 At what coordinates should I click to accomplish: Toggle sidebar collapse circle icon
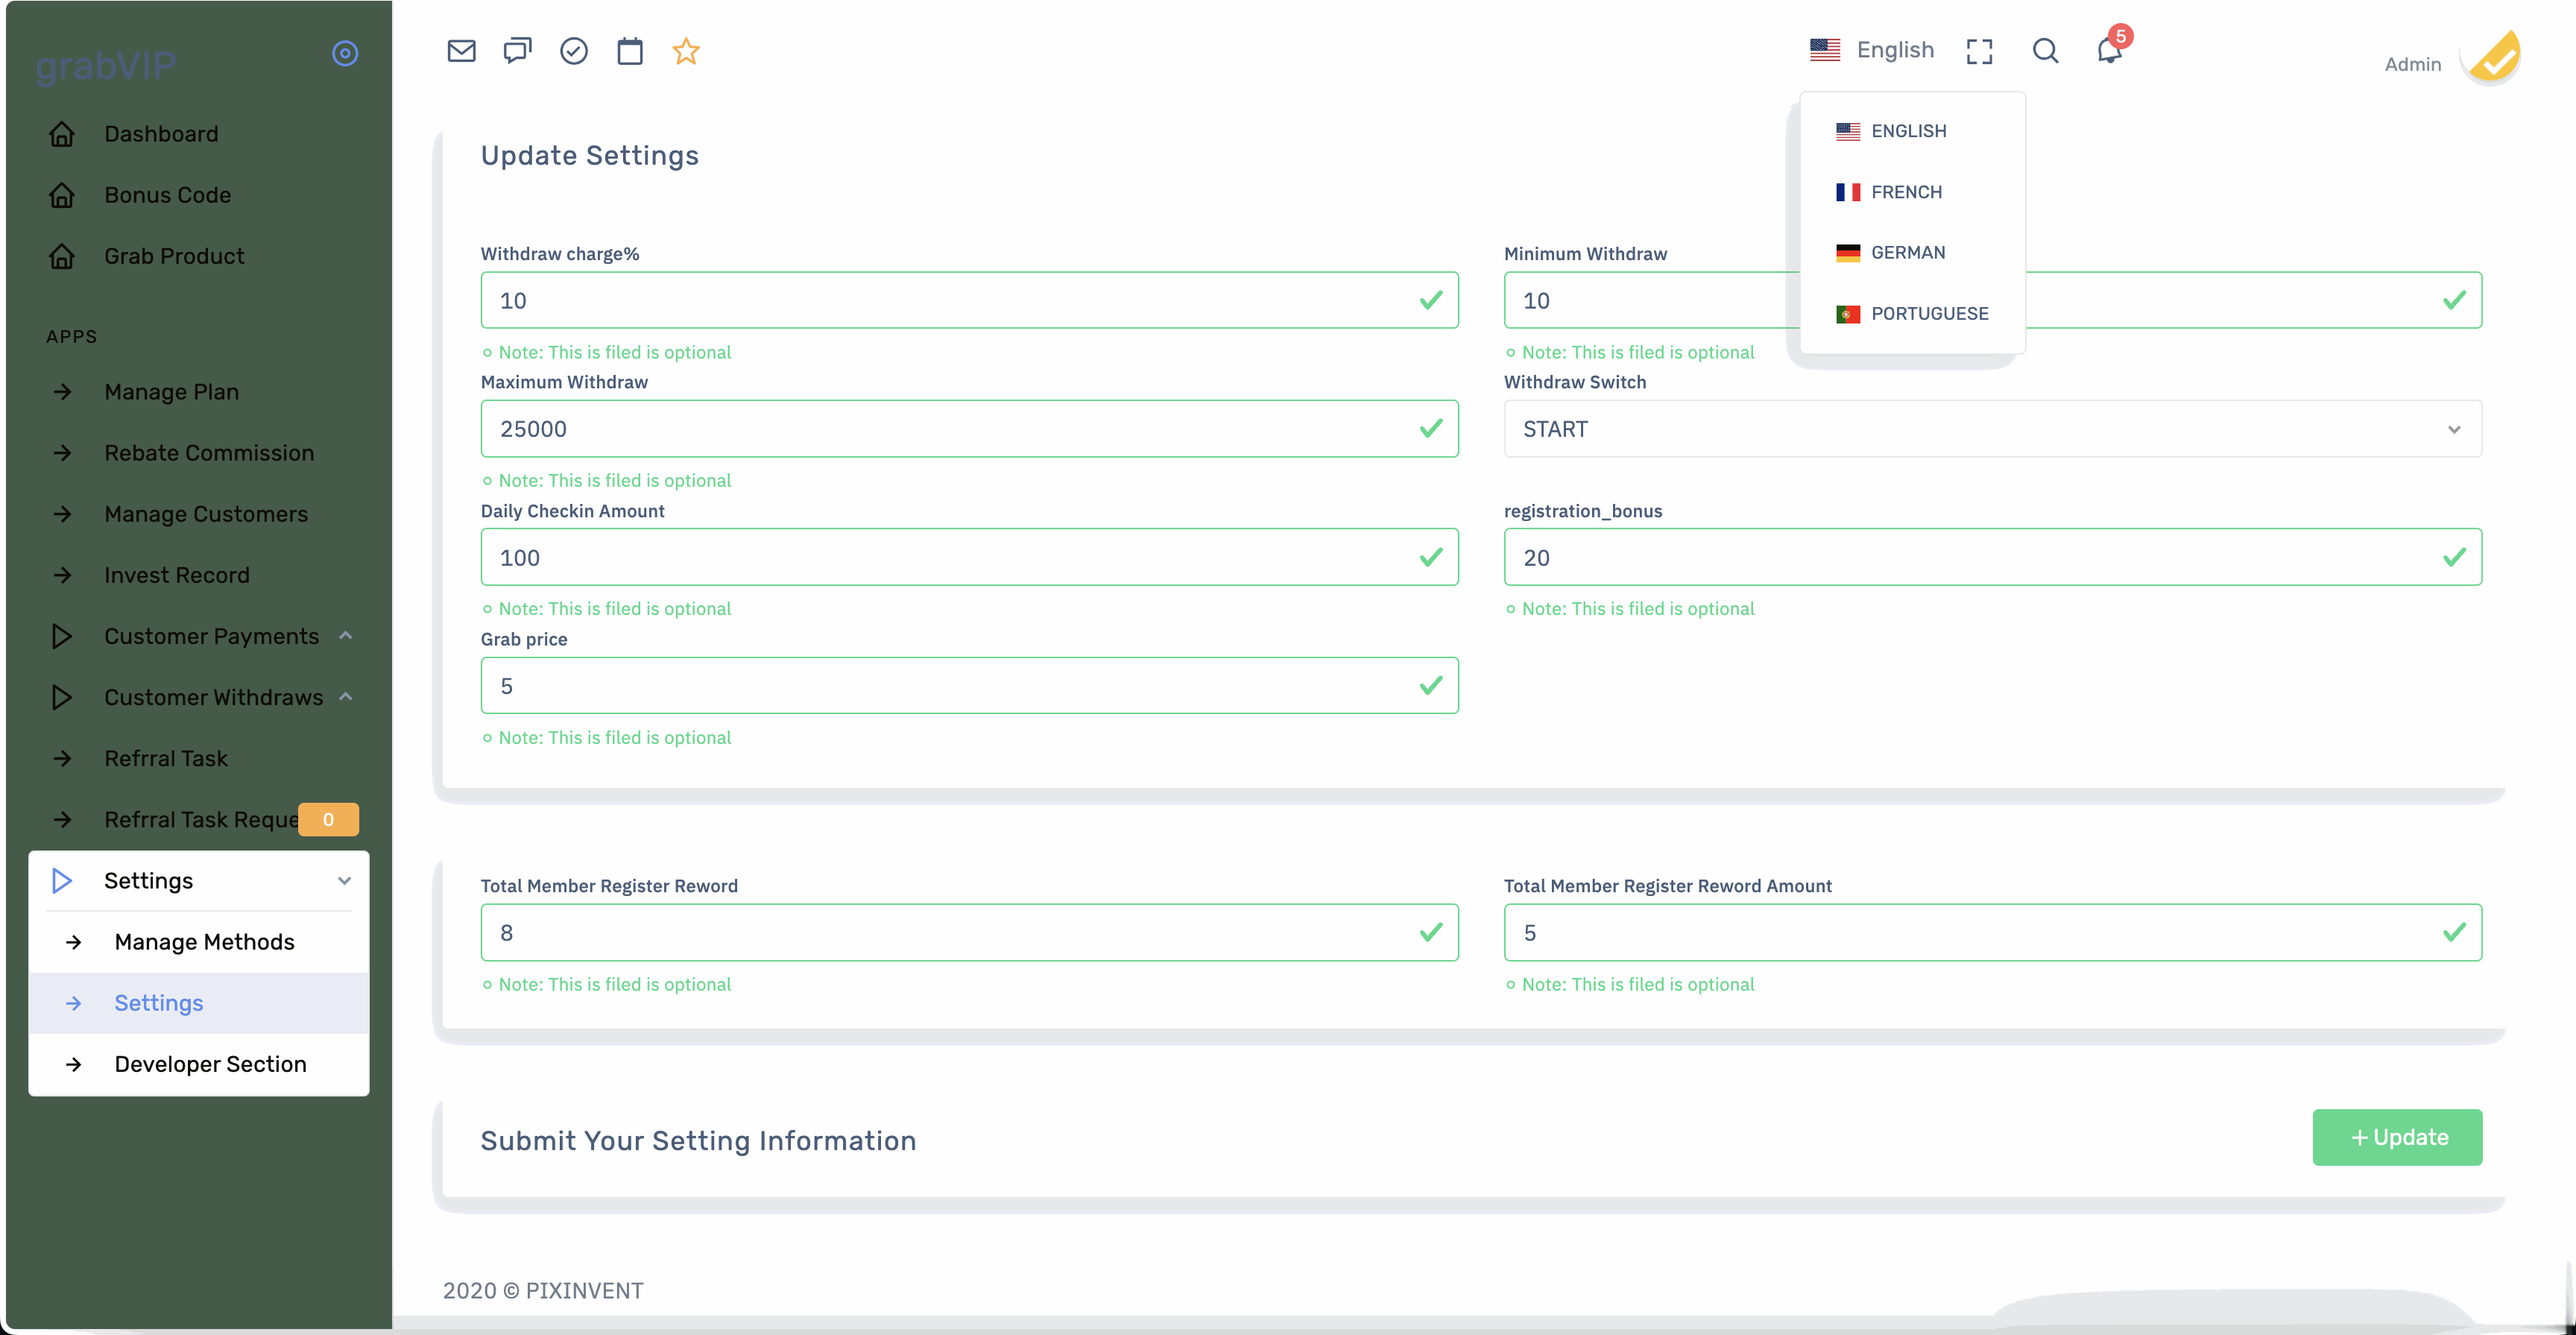(x=345, y=53)
